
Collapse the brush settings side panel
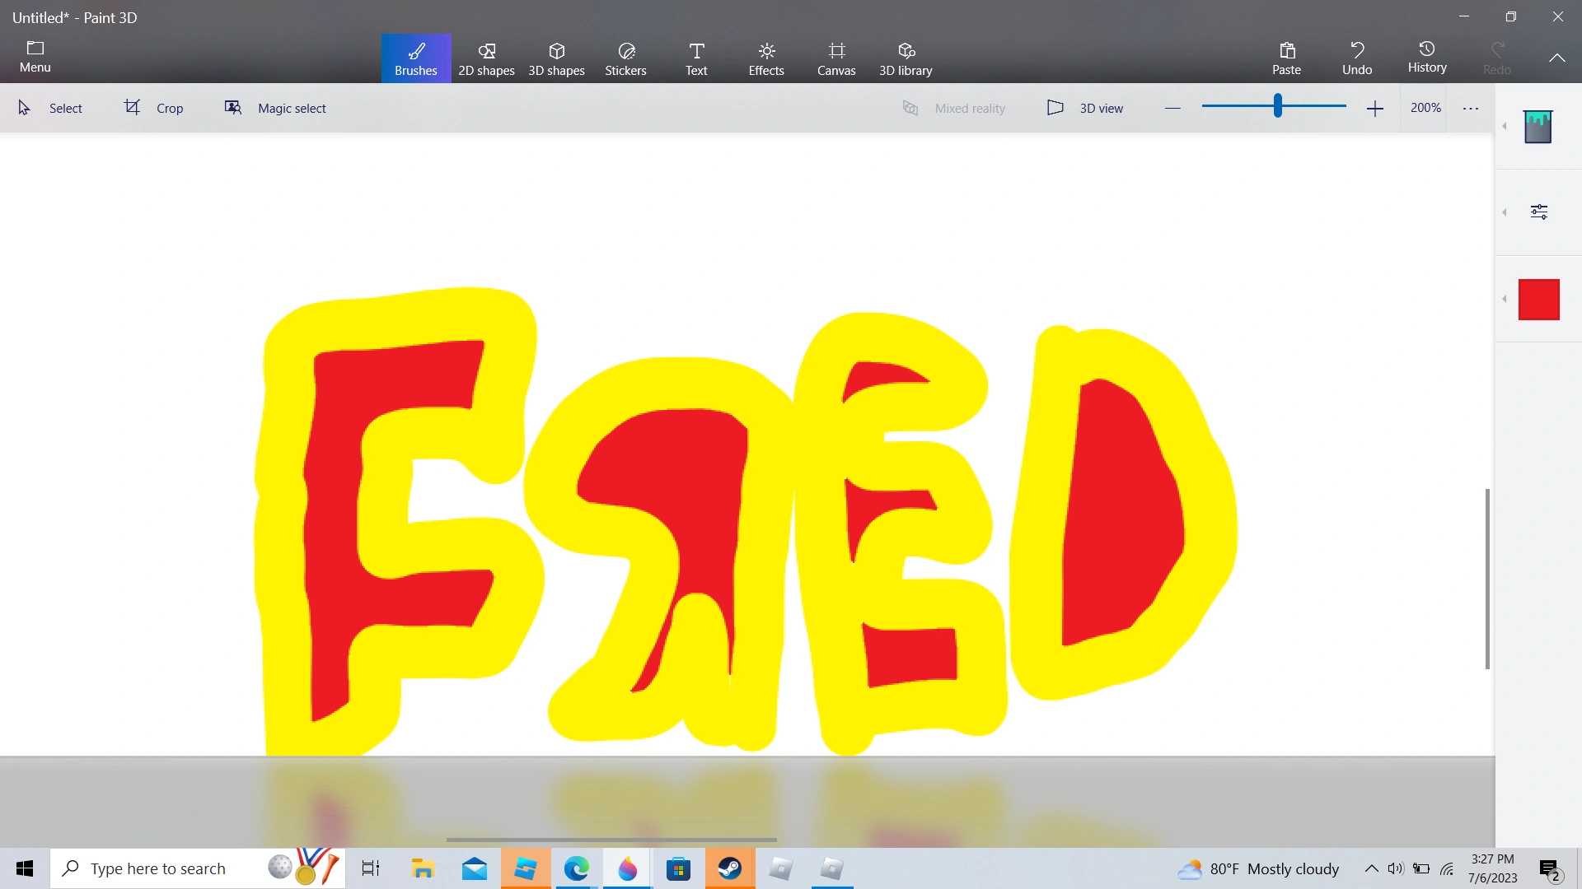point(1504,212)
